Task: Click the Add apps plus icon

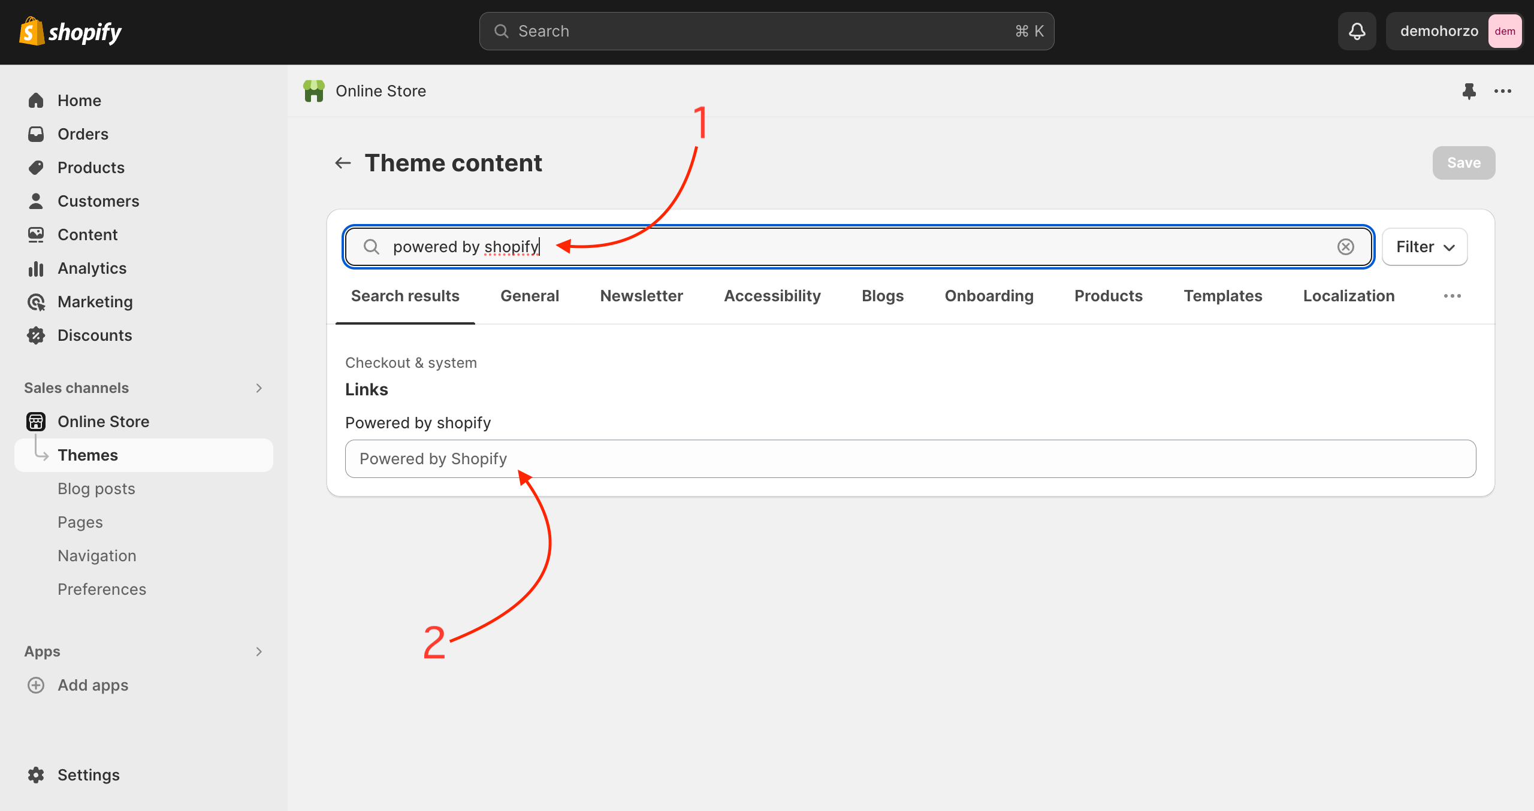Action: click(x=36, y=685)
